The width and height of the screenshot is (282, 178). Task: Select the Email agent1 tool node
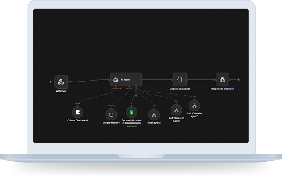[x=154, y=114]
